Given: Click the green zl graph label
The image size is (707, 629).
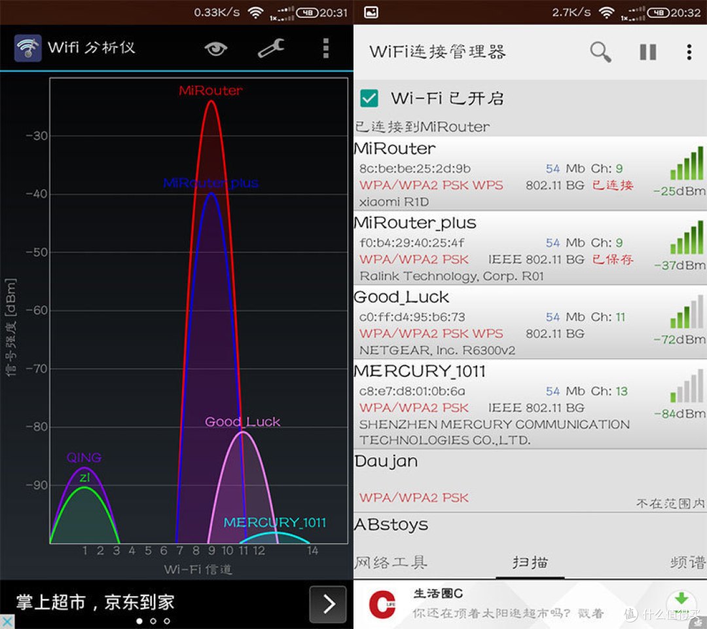Looking at the screenshot, I should (84, 478).
